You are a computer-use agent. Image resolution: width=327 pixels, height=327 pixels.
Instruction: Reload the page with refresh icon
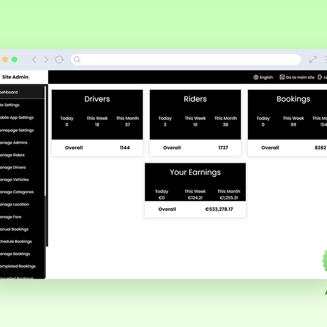pos(59,59)
